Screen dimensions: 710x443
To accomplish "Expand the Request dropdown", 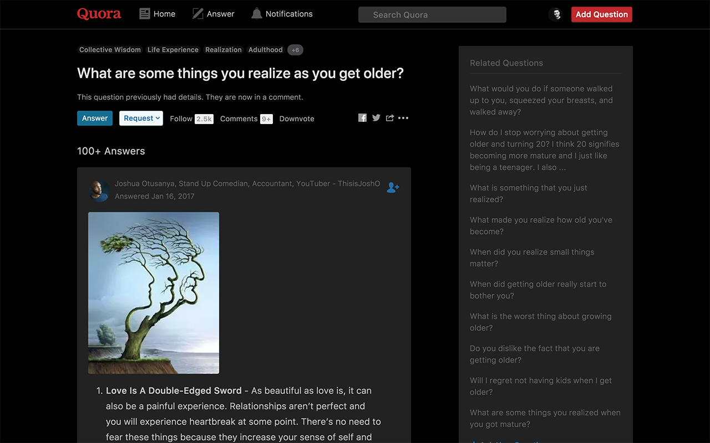I will (x=141, y=118).
